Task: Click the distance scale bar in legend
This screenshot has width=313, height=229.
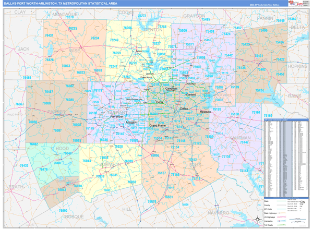Action: coord(297,221)
